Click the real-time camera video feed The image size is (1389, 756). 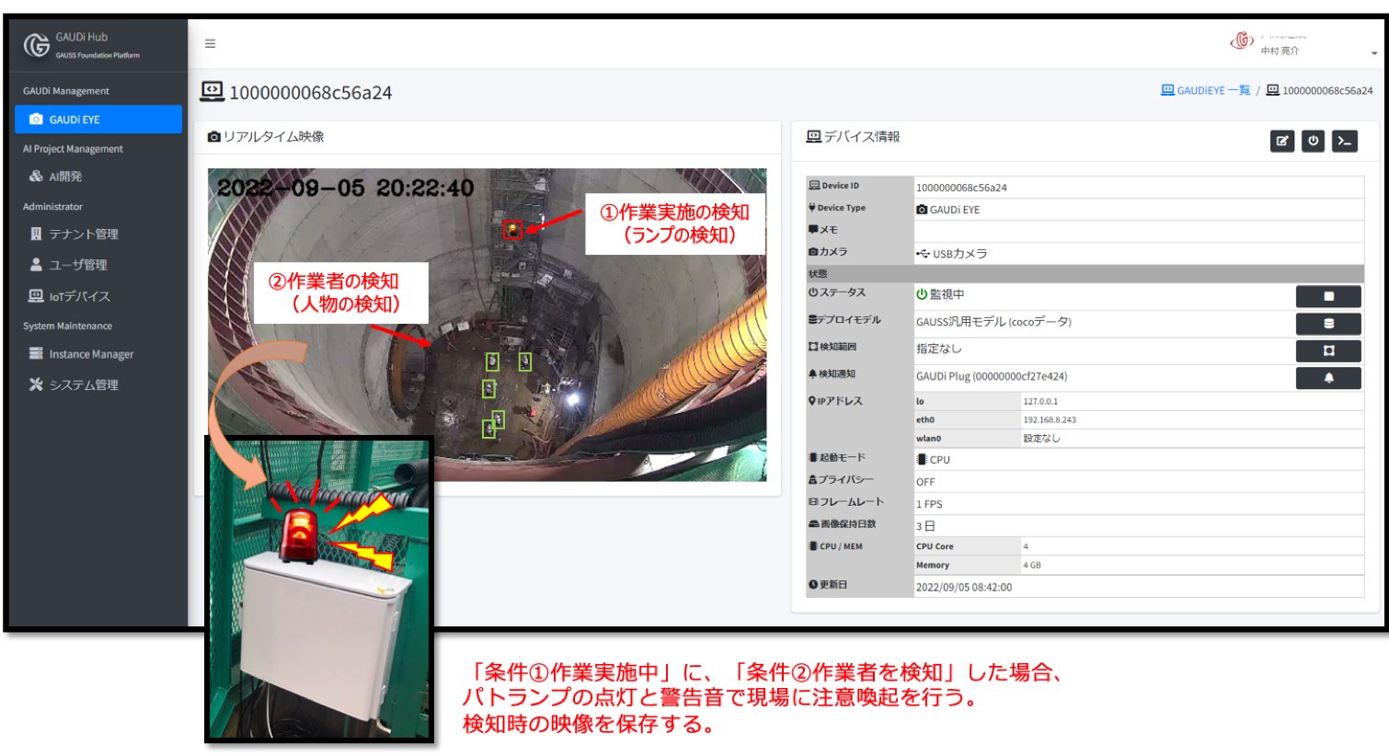pos(487,325)
